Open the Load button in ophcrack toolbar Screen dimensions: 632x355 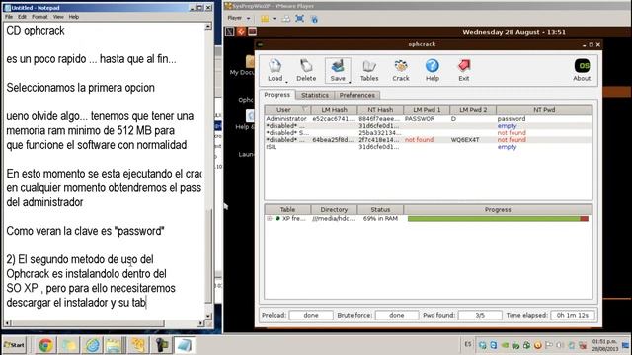(275, 70)
